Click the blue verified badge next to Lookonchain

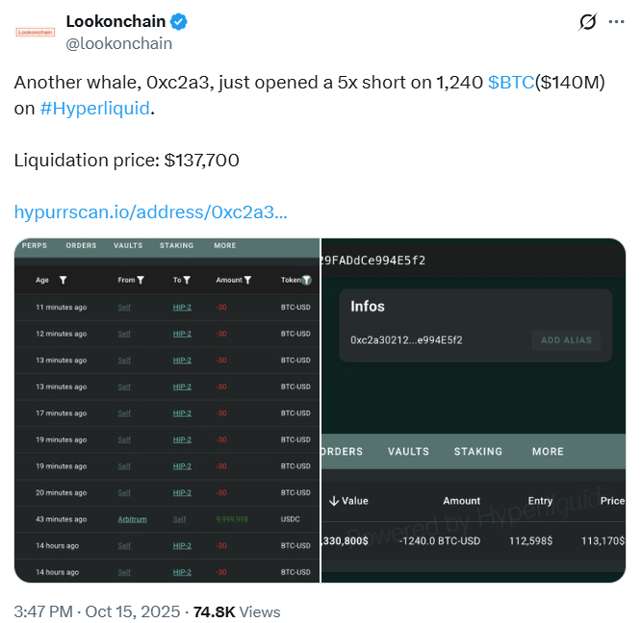pos(179,21)
